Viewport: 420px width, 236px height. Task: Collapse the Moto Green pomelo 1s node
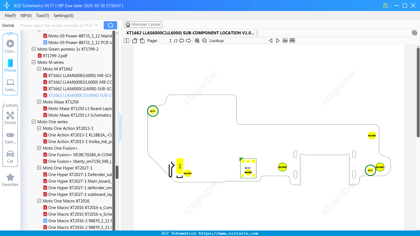pyautogui.click(x=34, y=49)
